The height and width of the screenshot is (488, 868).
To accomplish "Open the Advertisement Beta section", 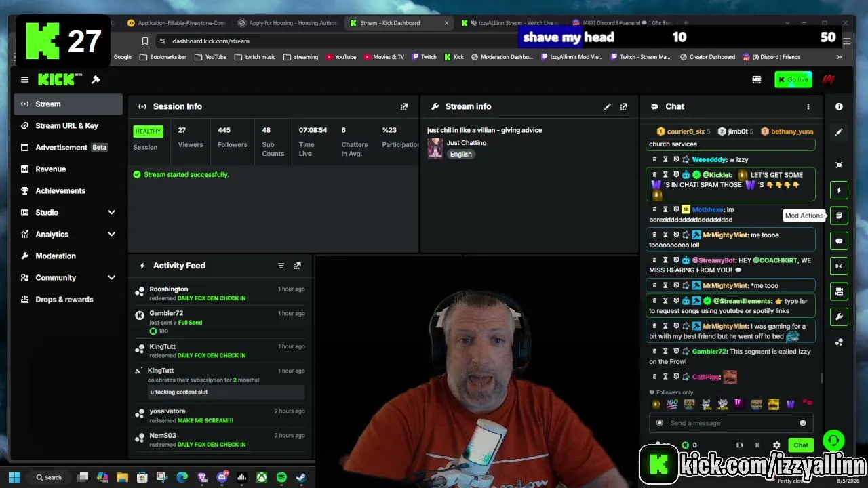I will [x=68, y=147].
